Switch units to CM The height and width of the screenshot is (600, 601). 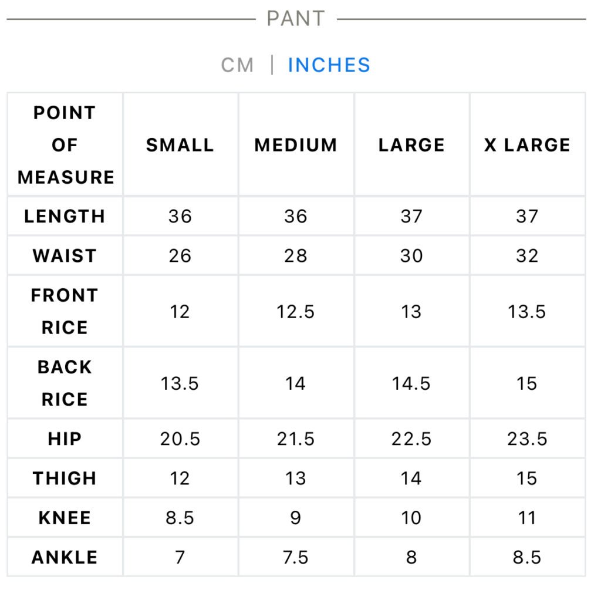tap(237, 65)
